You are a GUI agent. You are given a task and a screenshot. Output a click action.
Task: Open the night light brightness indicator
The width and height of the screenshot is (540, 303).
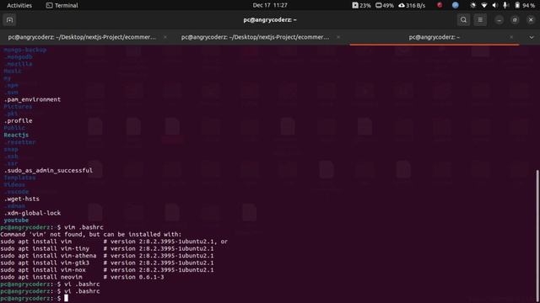(x=472, y=5)
